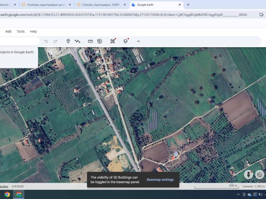
Task: Show historical imagery with clock icon
Action: coord(99,41)
